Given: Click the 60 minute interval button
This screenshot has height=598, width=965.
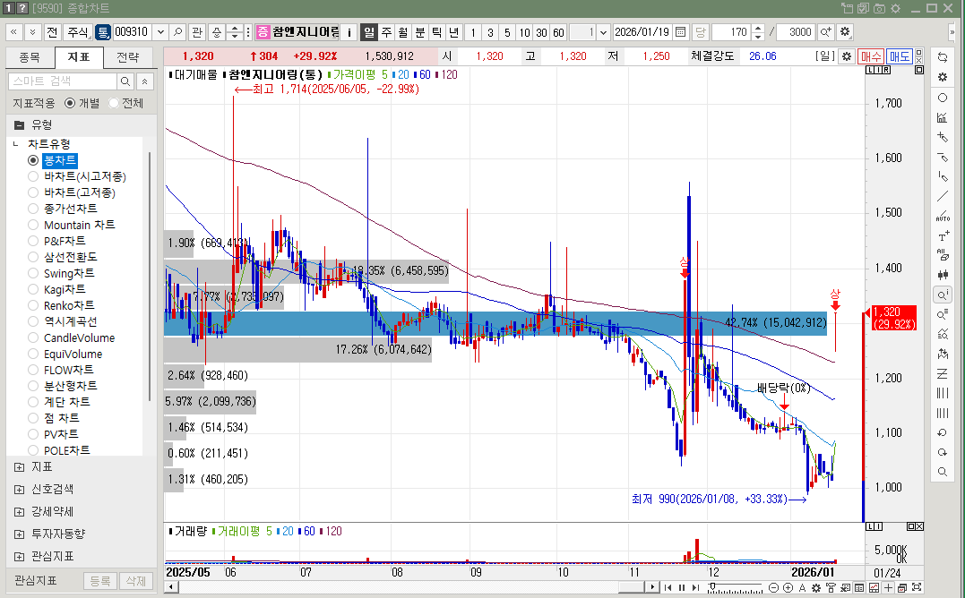Looking at the screenshot, I should pos(558,32).
